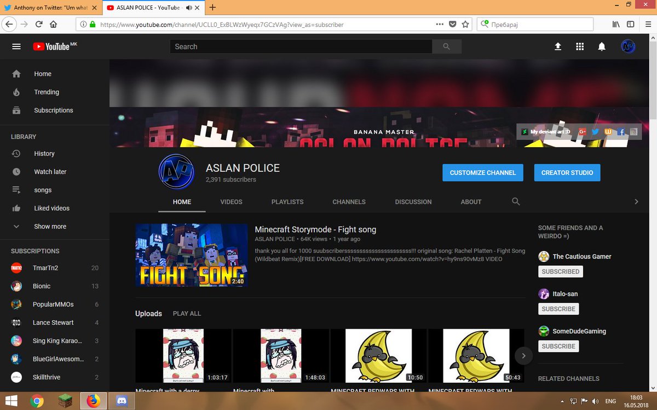Viewport: 657px width, 410px height.
Task: Open the Home item in the sidebar
Action: [55, 74]
